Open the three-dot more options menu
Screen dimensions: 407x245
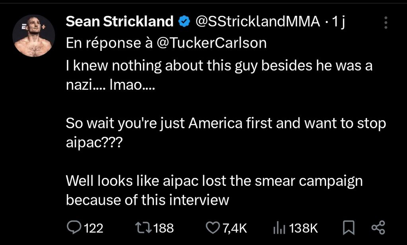click(386, 23)
